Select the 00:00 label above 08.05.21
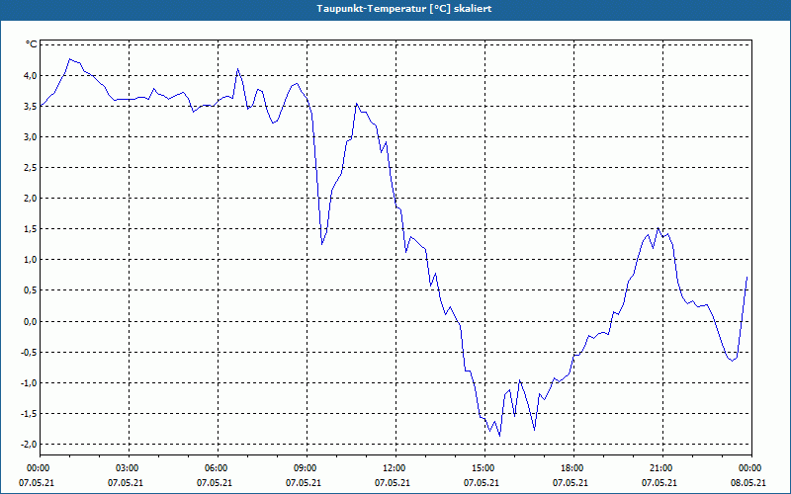The height and width of the screenshot is (494, 791). 748,468
